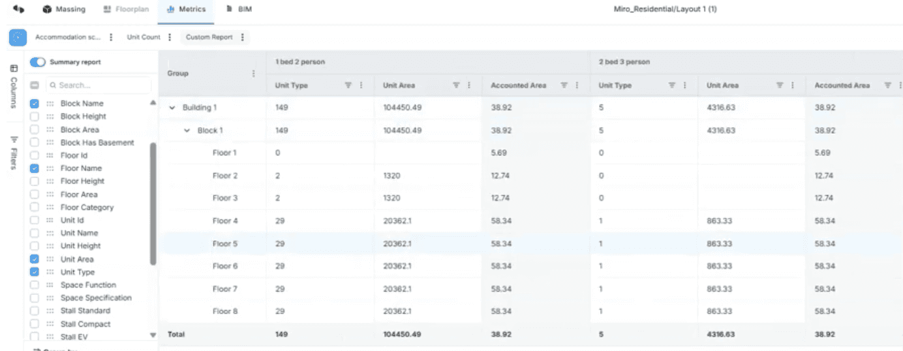Uncheck the Block Name column checkbox
This screenshot has height=351, width=903.
tap(35, 104)
